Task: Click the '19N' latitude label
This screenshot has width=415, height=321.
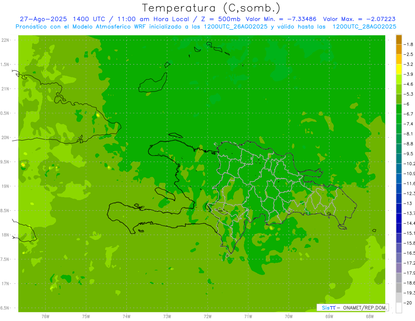Action: 6,186
